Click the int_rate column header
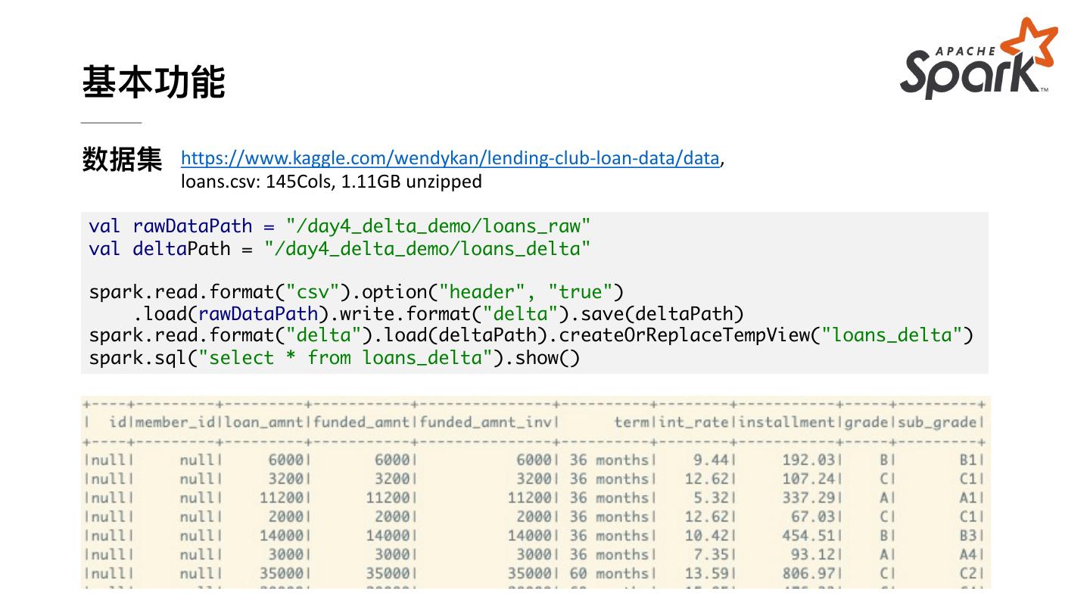The height and width of the screenshot is (613, 1090). point(694,422)
